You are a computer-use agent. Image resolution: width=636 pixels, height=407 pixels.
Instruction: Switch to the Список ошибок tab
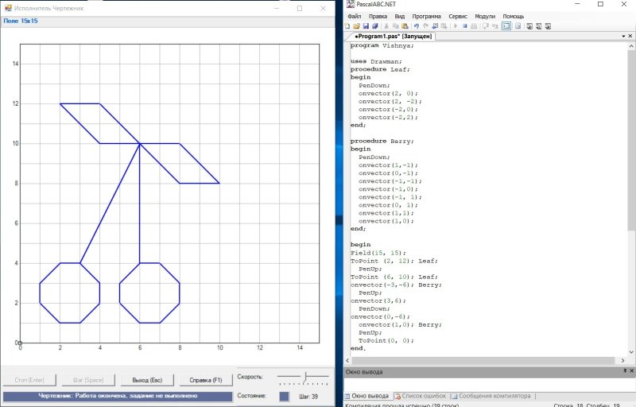pos(423,396)
